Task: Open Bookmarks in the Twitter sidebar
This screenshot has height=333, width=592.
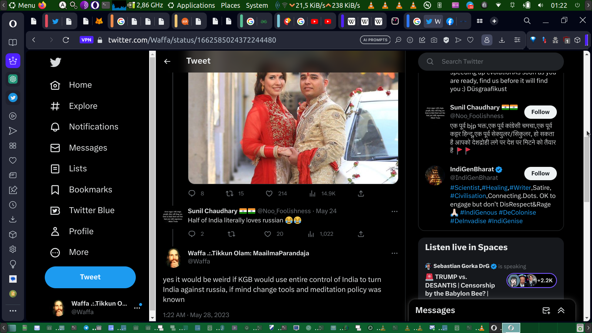Action: click(81, 190)
